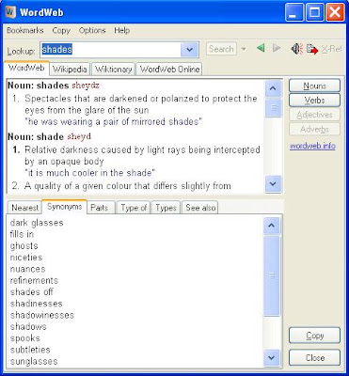Open the See also tab
The image size is (349, 376).
[200, 208]
